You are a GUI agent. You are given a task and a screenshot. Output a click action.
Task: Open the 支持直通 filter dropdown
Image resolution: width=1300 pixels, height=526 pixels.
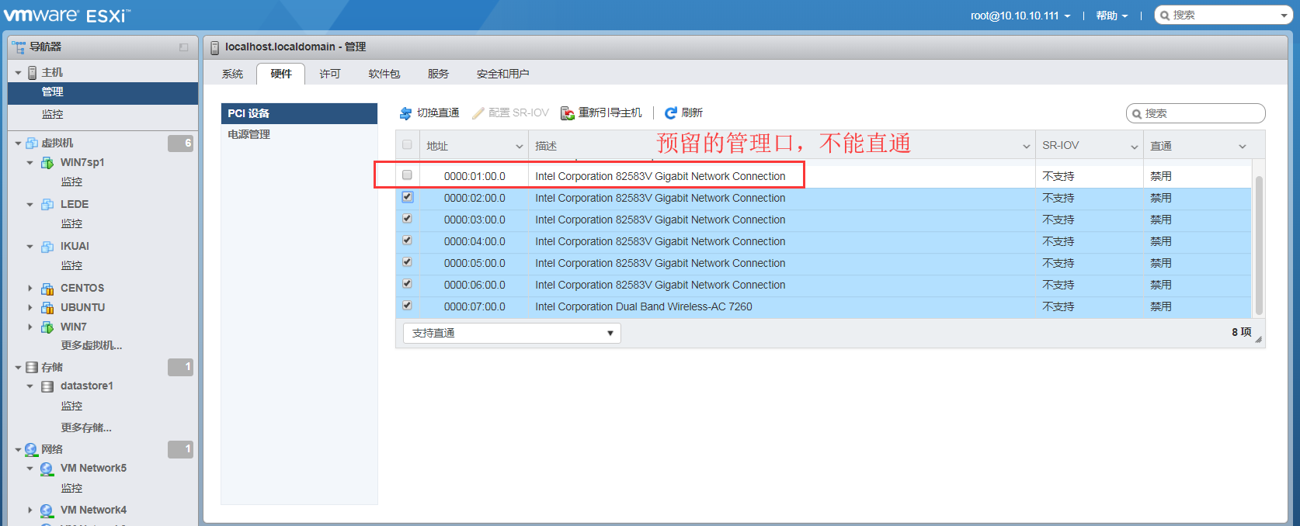512,334
